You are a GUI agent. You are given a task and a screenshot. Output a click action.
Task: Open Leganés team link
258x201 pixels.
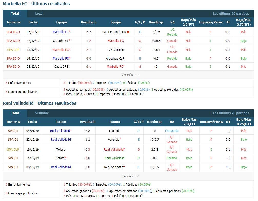click(115, 131)
